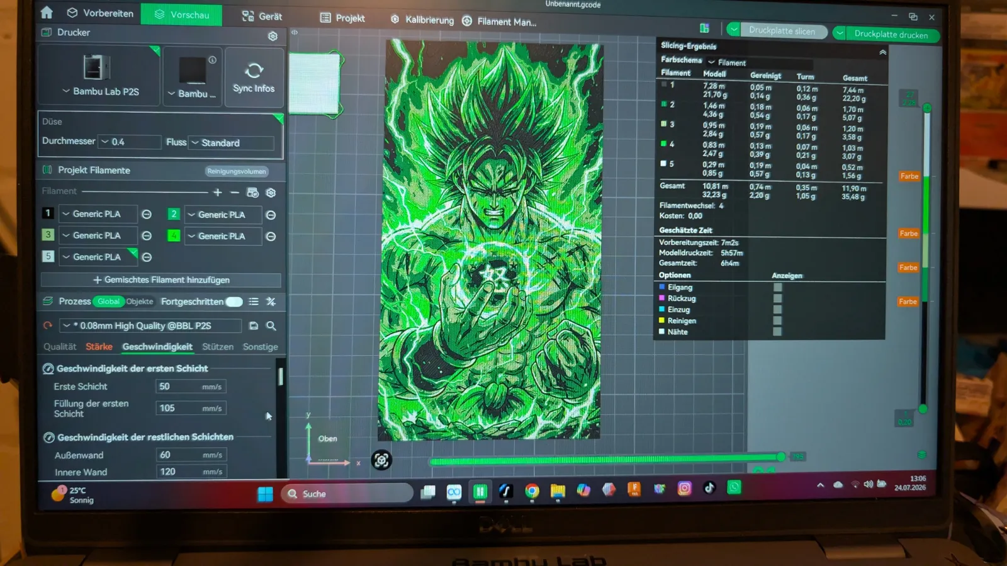The image size is (1007, 566).
Task: Open the Stützen settings tab
Action: click(x=218, y=347)
